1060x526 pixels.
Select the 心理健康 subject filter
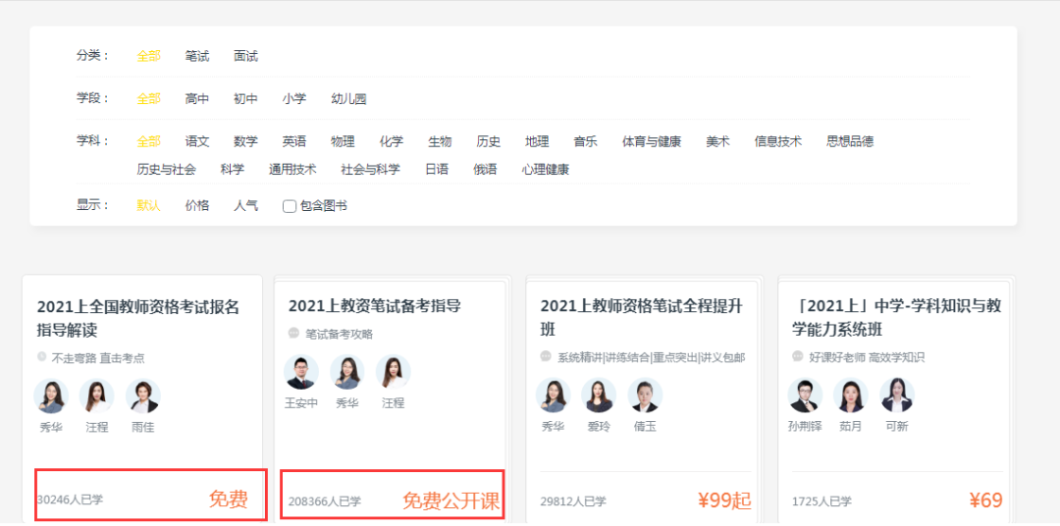click(546, 169)
